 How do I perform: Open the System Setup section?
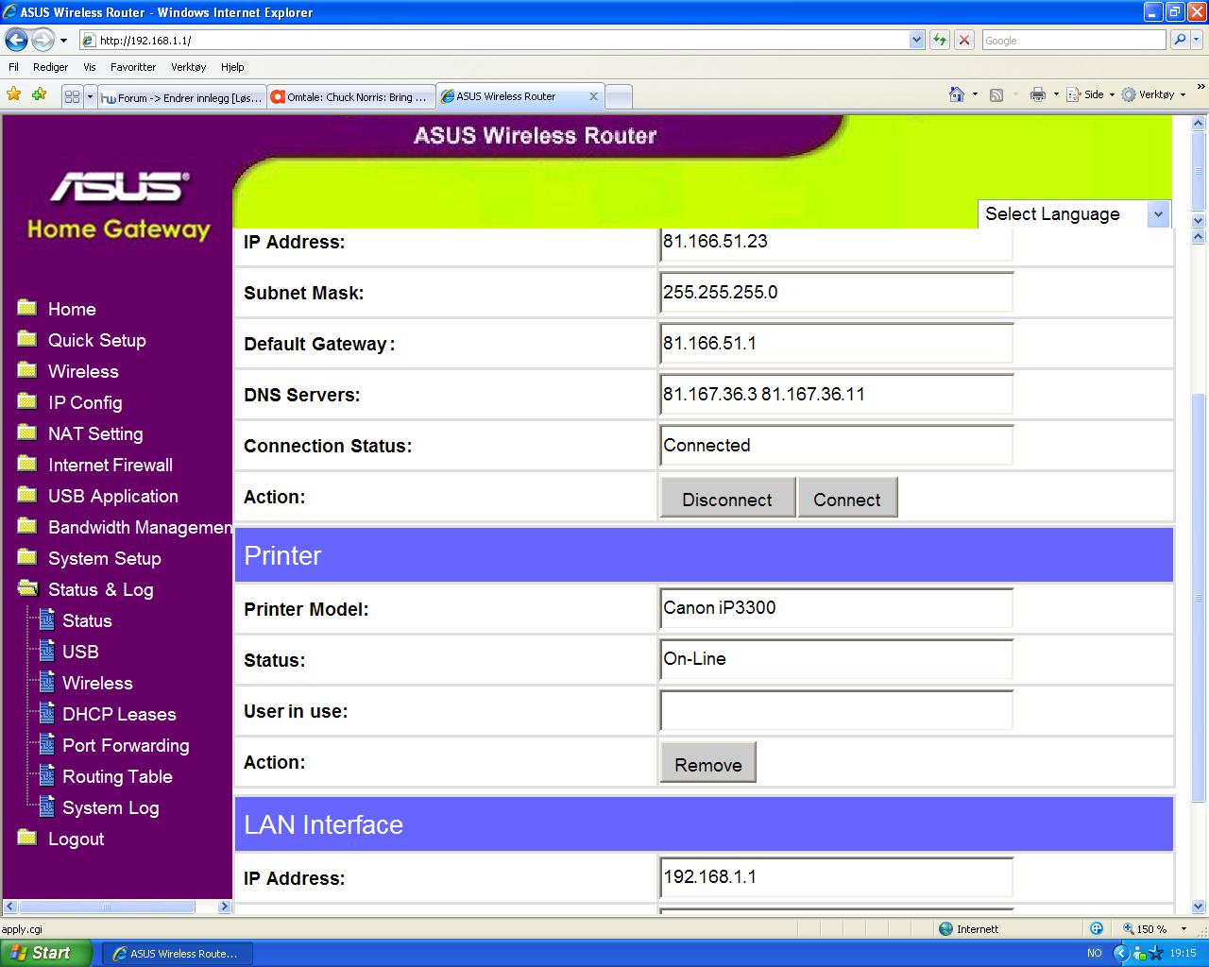pos(104,558)
